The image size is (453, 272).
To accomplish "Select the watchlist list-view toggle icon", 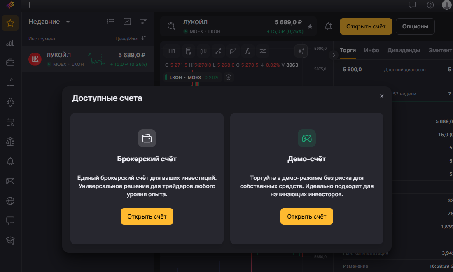I will [x=110, y=21].
